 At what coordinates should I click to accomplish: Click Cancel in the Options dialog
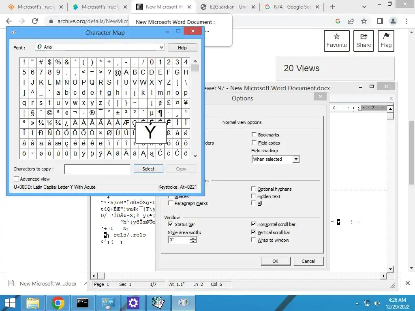pos(308,261)
